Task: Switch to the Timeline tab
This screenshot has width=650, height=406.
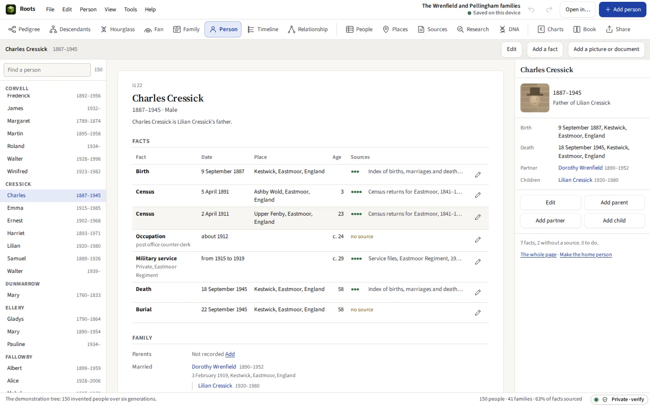Action: click(263, 29)
